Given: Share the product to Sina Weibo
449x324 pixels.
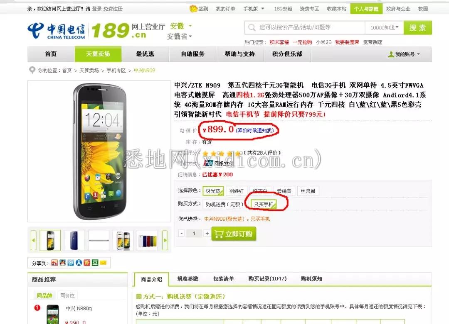Looking at the screenshot, I should pyautogui.click(x=54, y=263).
